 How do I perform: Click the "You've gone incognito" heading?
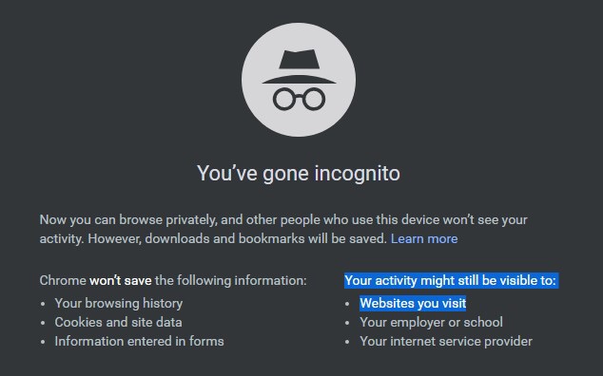pos(299,173)
